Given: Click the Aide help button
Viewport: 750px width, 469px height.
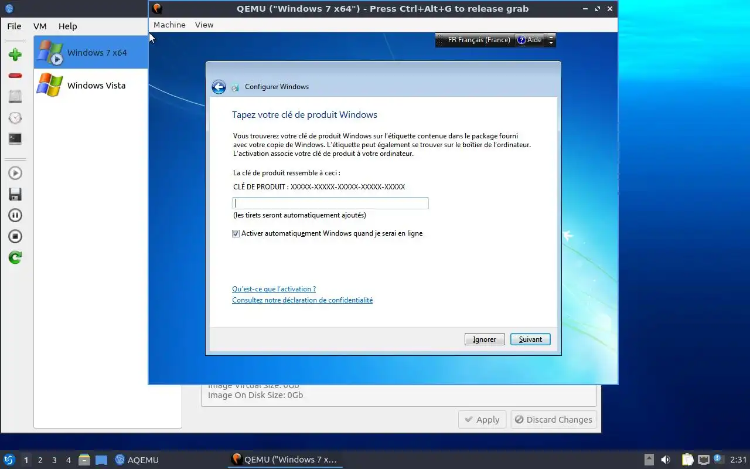Looking at the screenshot, I should point(530,40).
